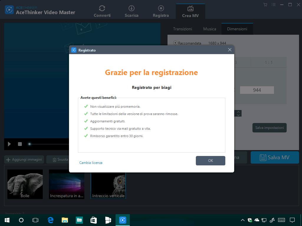Select the Intreccio verticale owl thumbnail
Viewport: 302px width, 226px height.
tap(108, 185)
